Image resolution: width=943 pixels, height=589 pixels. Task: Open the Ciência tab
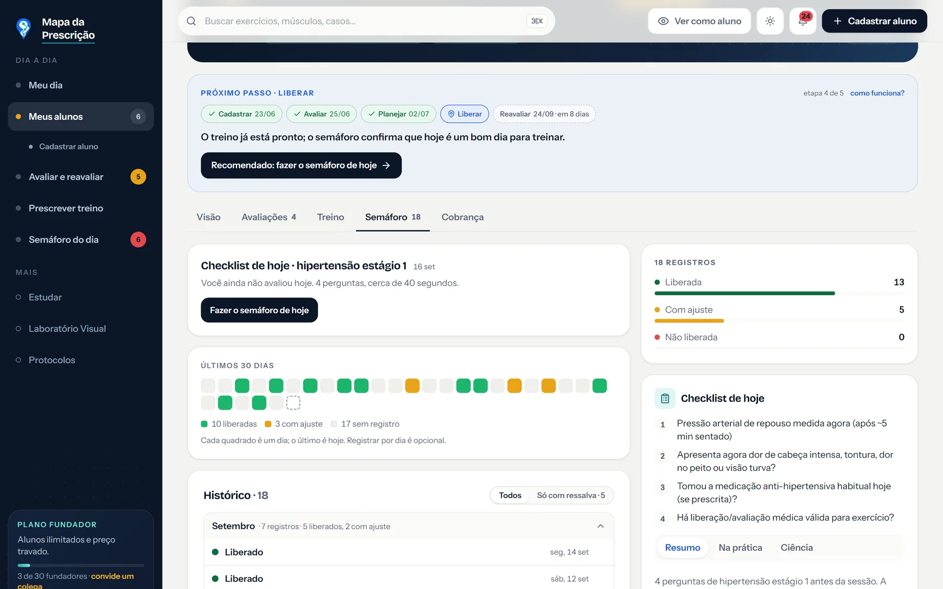[797, 548]
